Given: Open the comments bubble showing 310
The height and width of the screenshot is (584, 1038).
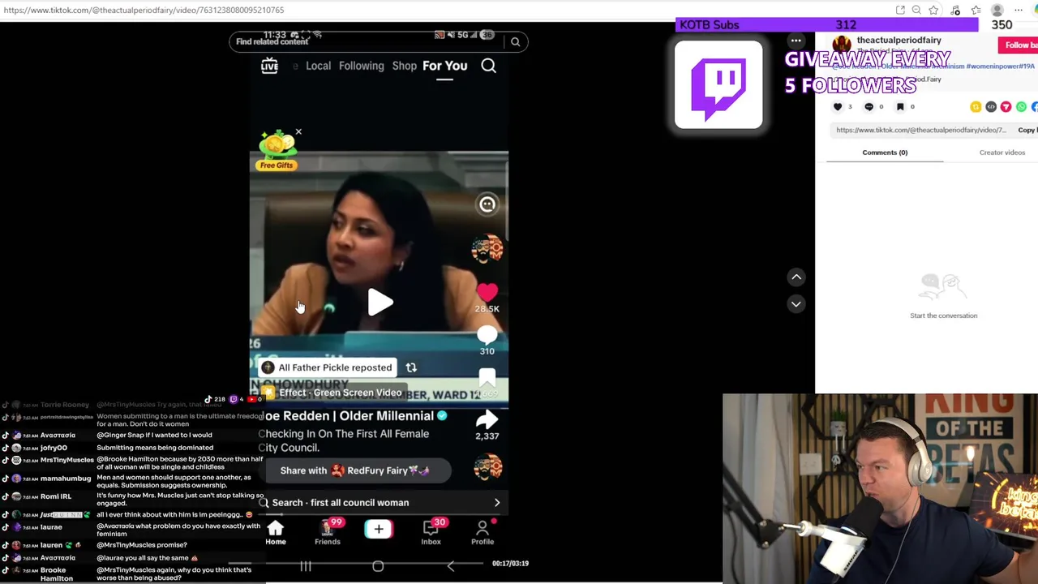Looking at the screenshot, I should [x=487, y=334].
